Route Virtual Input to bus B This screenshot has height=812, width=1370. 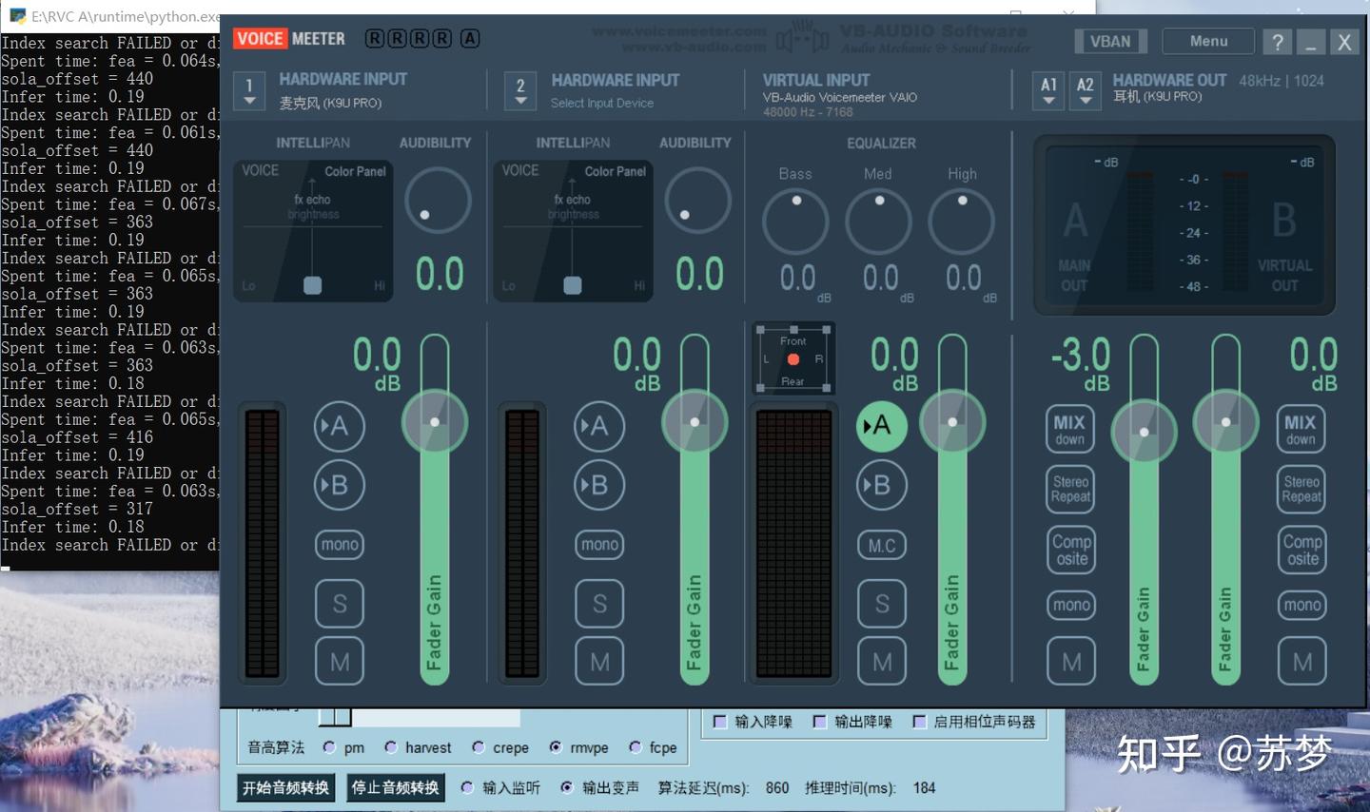pyautogui.click(x=881, y=485)
